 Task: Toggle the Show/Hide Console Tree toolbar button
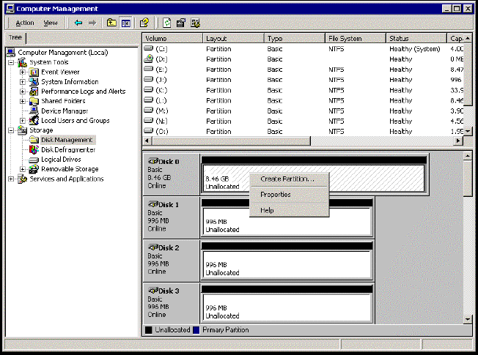tap(125, 23)
